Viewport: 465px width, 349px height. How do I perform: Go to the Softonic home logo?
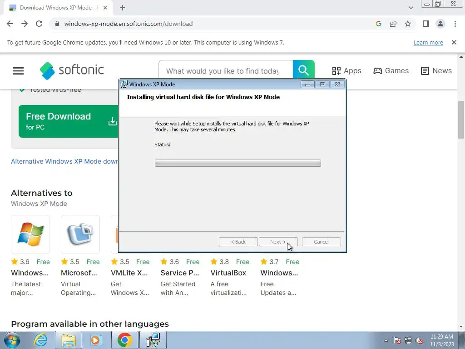coord(72,70)
